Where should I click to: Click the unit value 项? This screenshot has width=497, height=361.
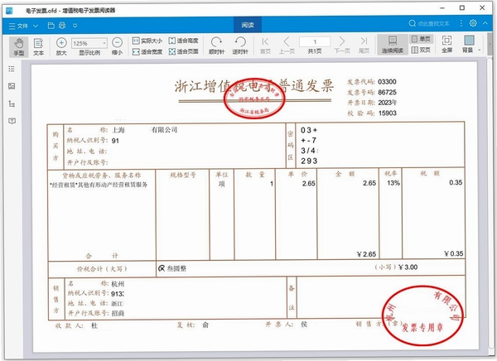coord(221,184)
